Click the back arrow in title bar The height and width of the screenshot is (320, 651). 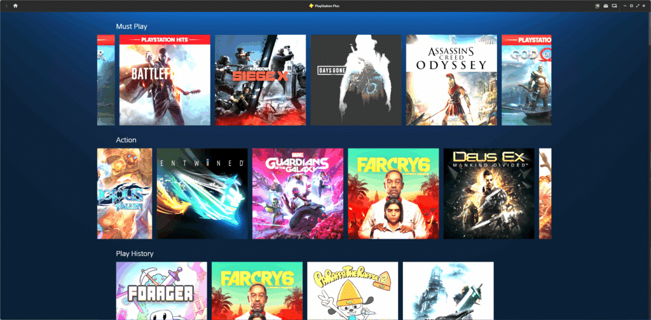[x=6, y=6]
